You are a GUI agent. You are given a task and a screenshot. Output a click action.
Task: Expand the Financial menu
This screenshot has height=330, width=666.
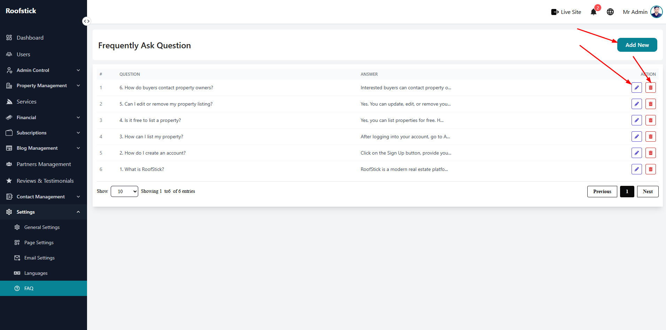tap(44, 117)
